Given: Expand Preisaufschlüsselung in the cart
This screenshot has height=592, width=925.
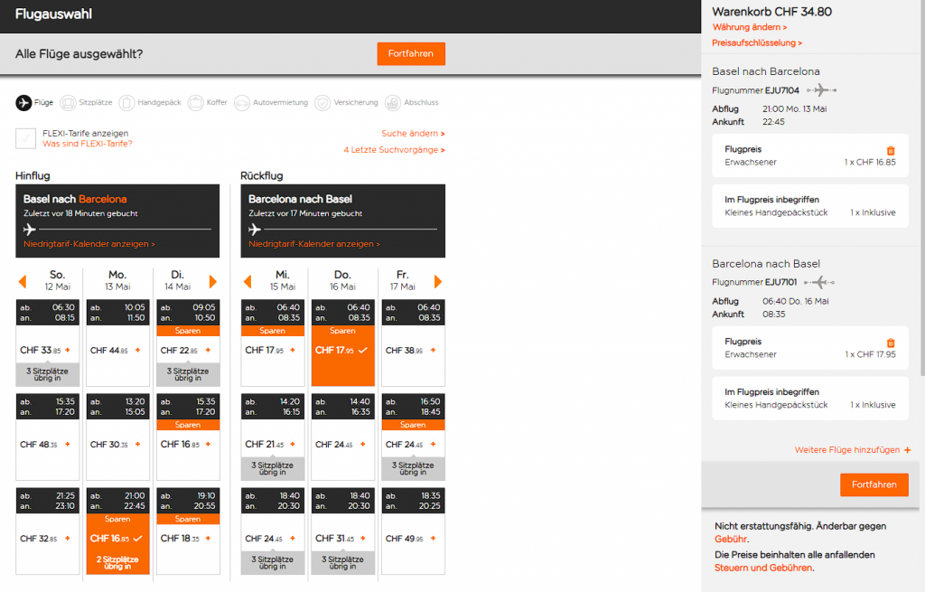Looking at the screenshot, I should (x=757, y=42).
